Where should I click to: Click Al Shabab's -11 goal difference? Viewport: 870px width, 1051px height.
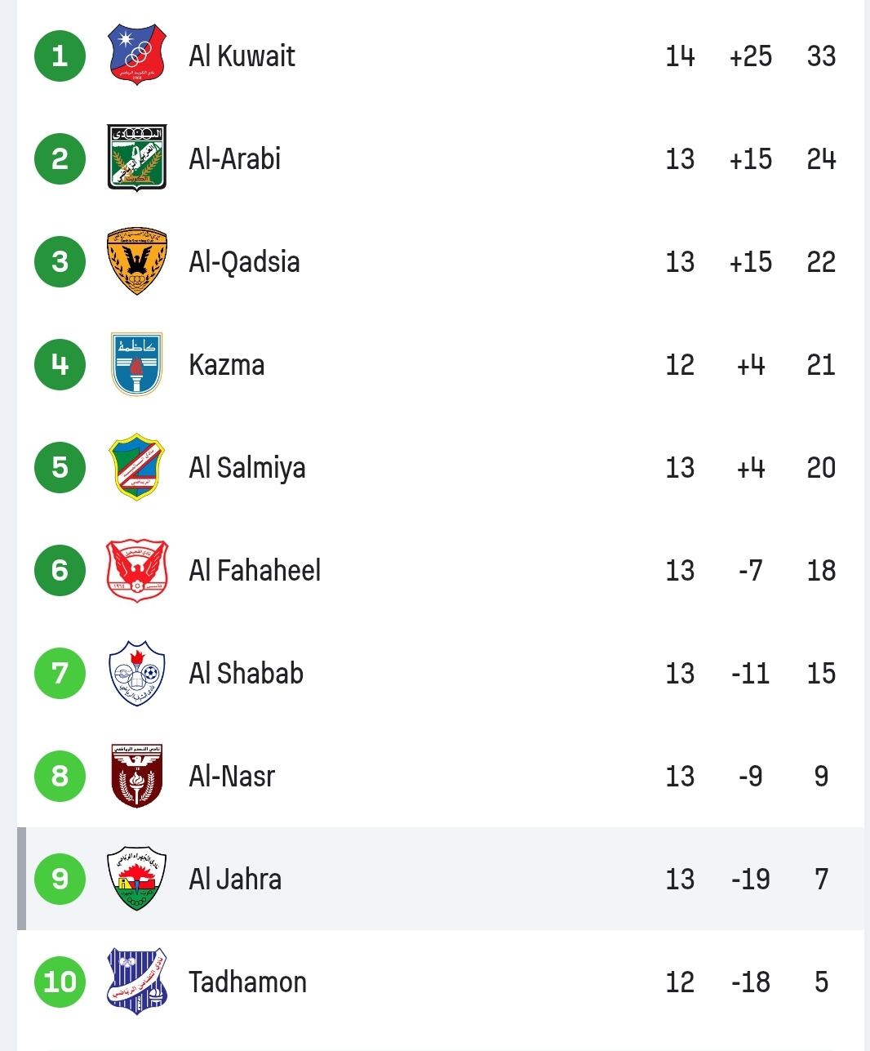point(750,674)
